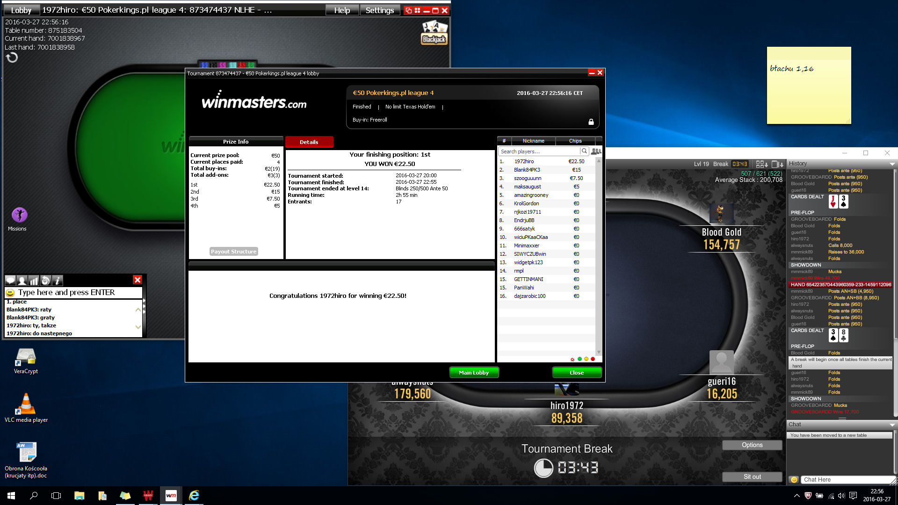Viewport: 898px width, 505px height.
Task: Click the magnifier search icon in players list
Action: pyautogui.click(x=584, y=151)
